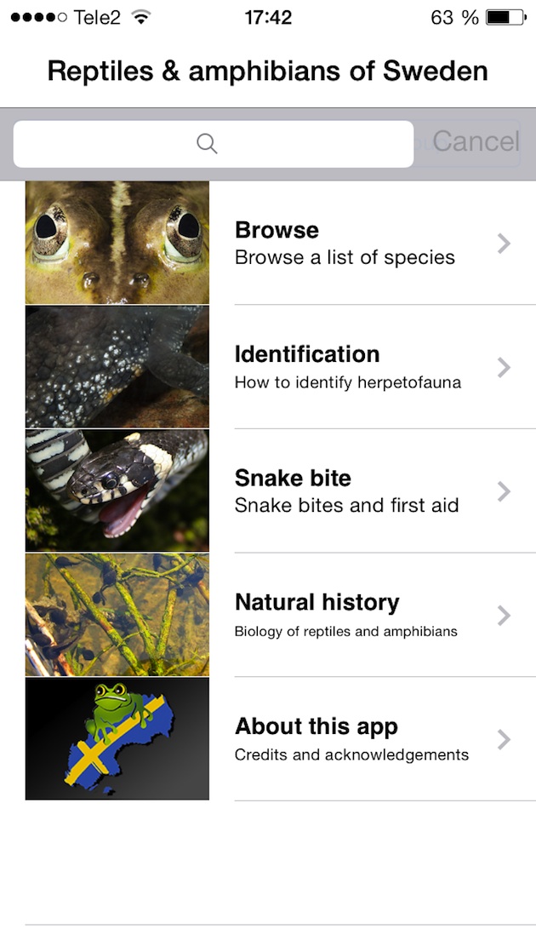Expand the Browse section chevron
Screen dimensions: 536x952
[504, 243]
